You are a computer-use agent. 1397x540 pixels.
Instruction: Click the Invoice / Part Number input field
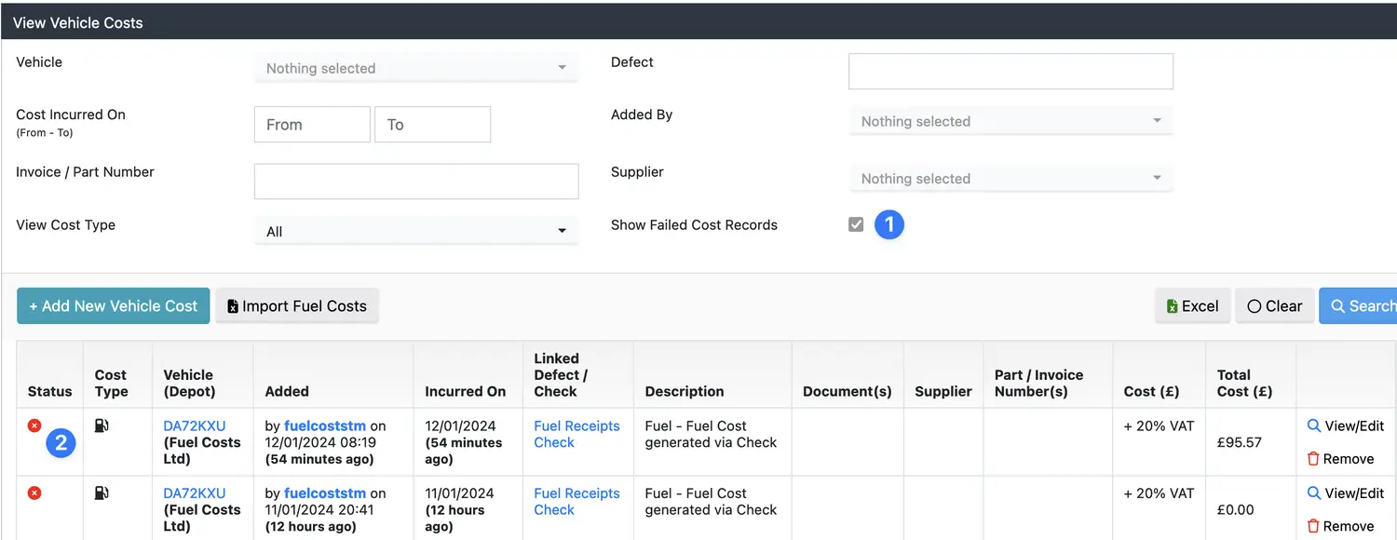pos(415,182)
